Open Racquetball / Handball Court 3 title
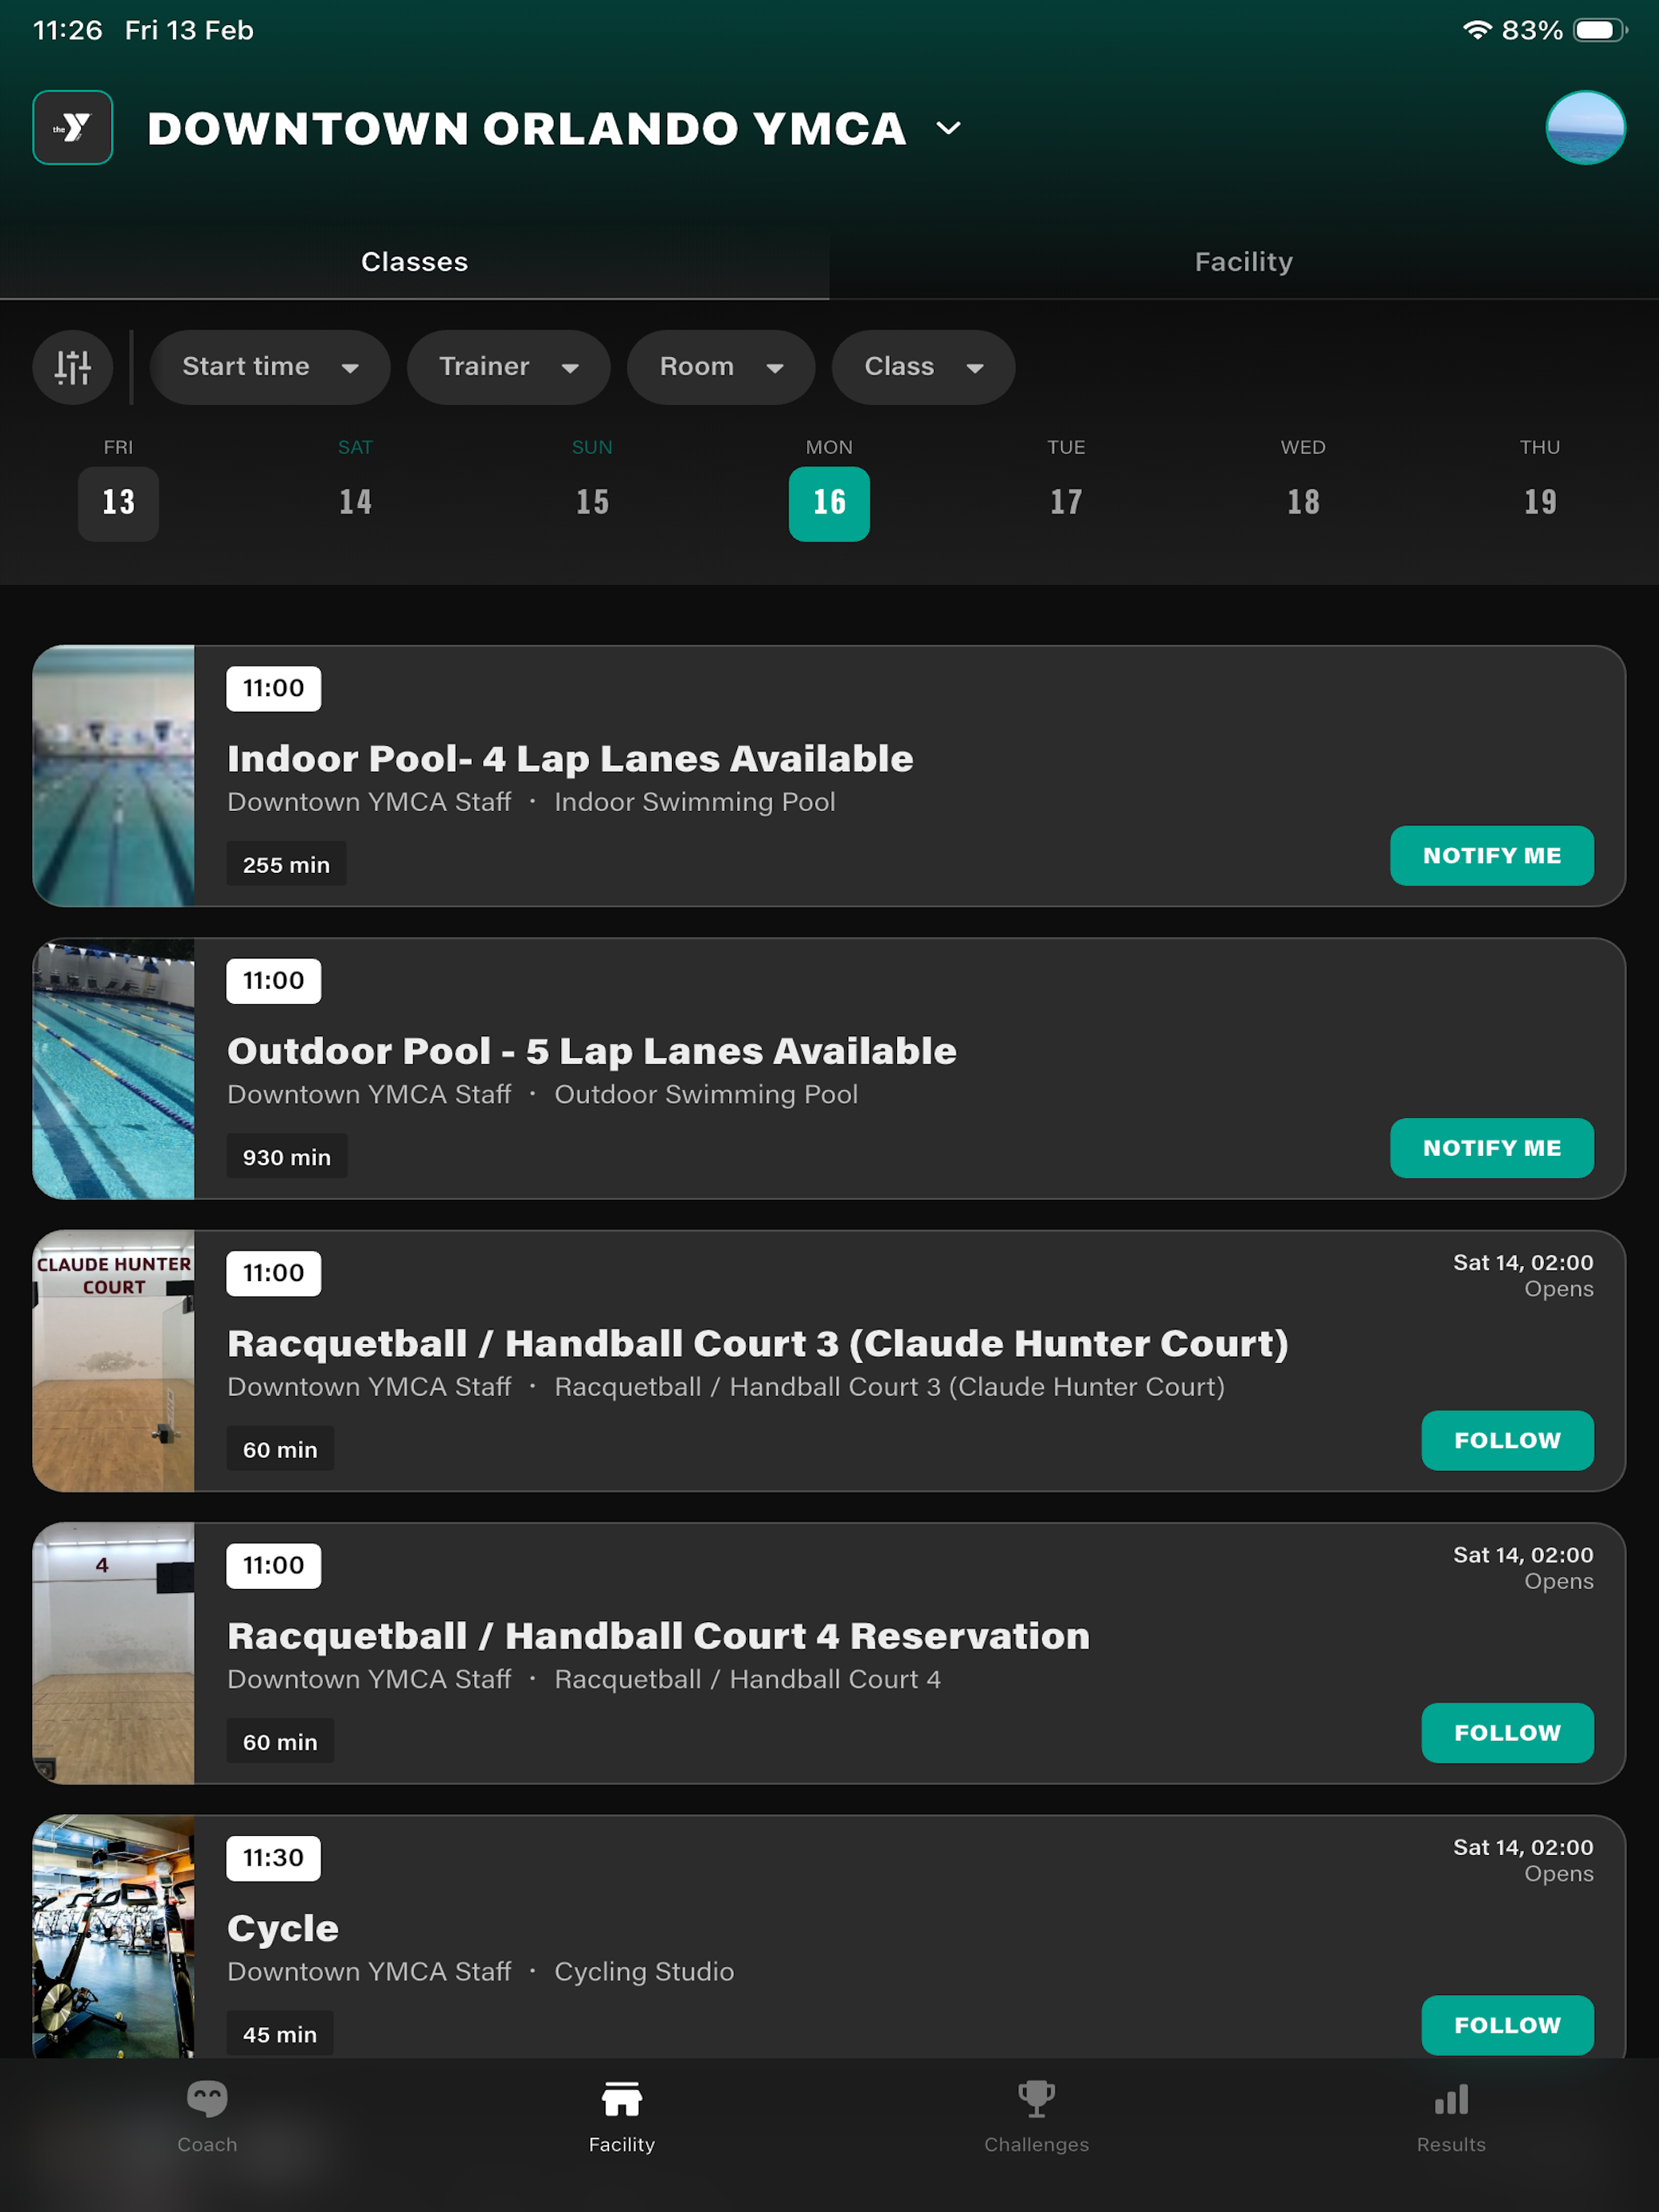The image size is (1659, 2212). pyautogui.click(x=757, y=1344)
